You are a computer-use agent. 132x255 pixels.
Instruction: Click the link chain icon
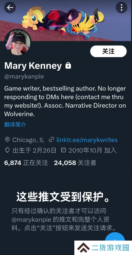tap(51, 140)
